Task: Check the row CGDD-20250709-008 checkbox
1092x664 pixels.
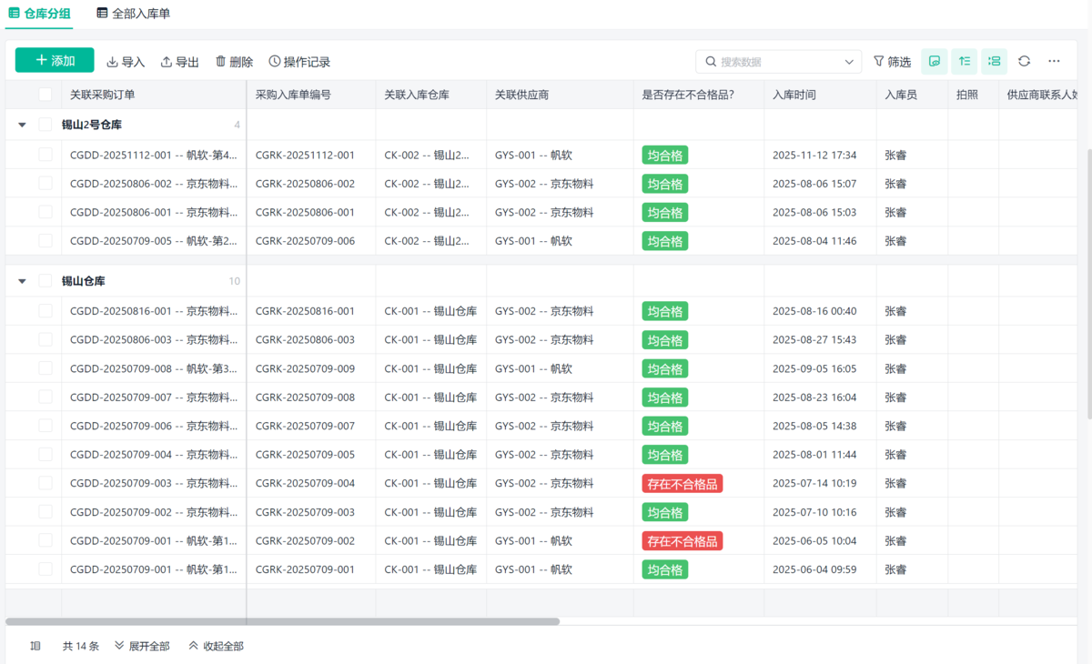Action: [45, 368]
